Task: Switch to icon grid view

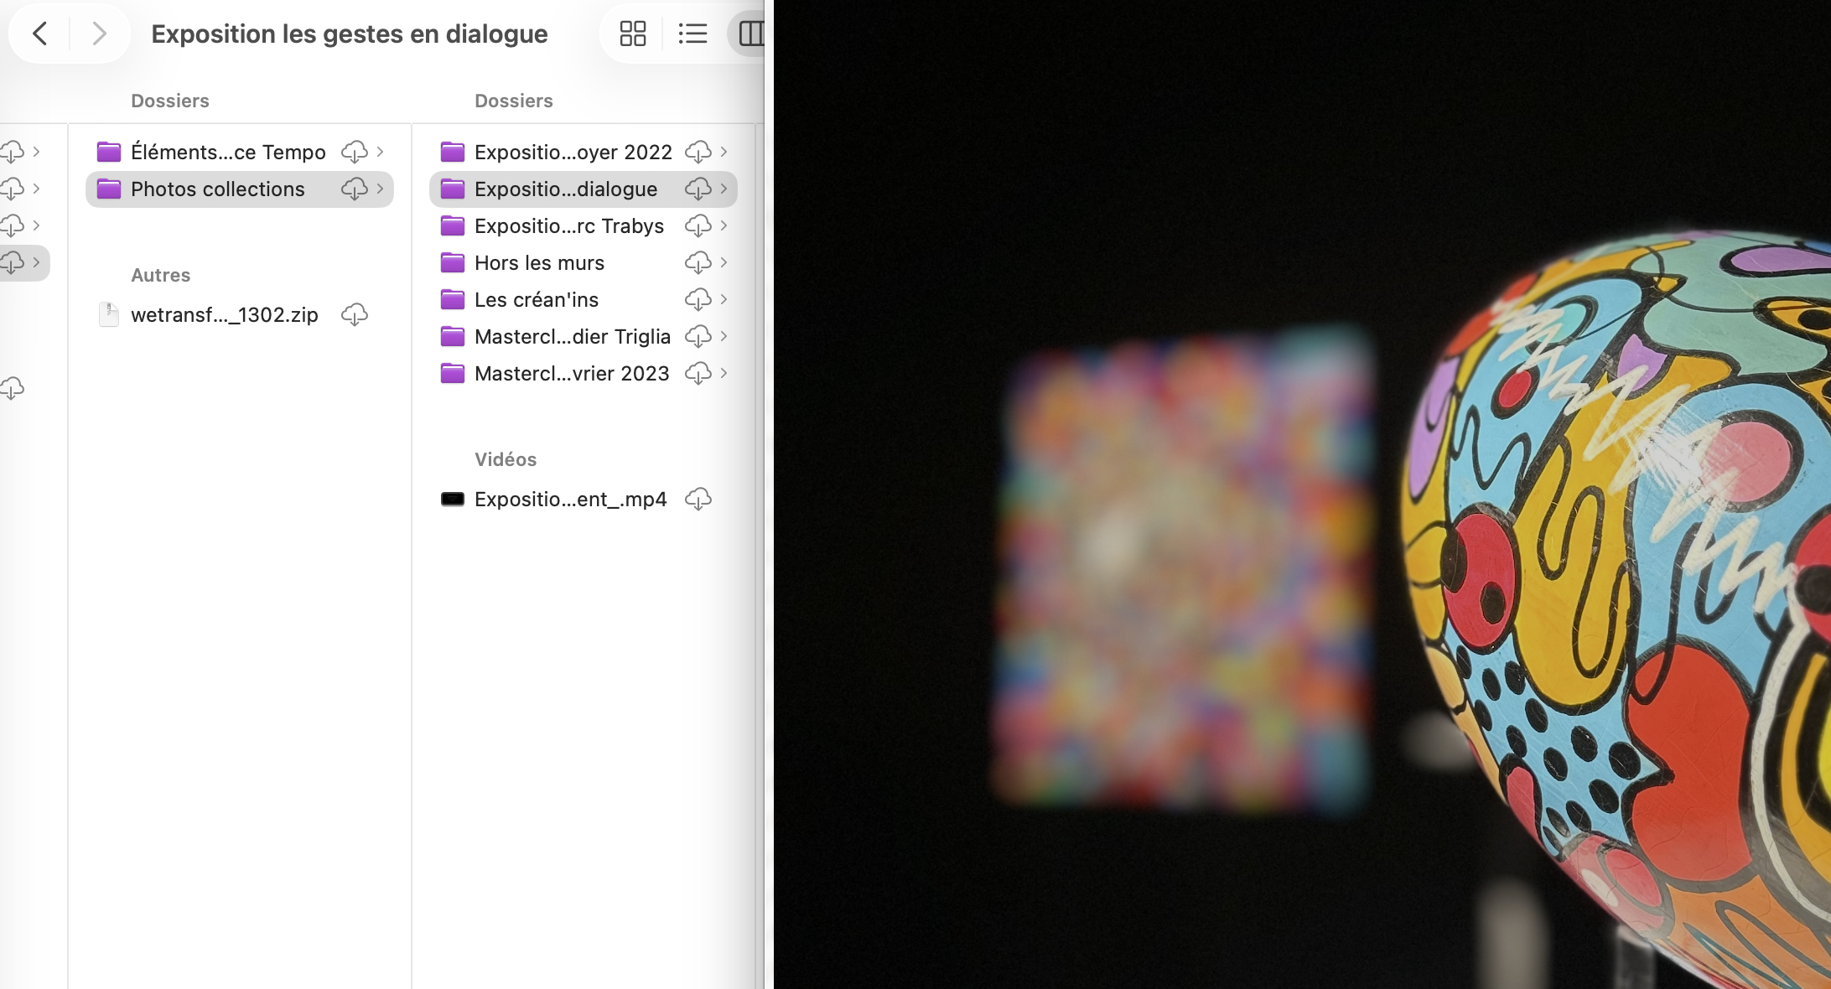Action: [633, 34]
